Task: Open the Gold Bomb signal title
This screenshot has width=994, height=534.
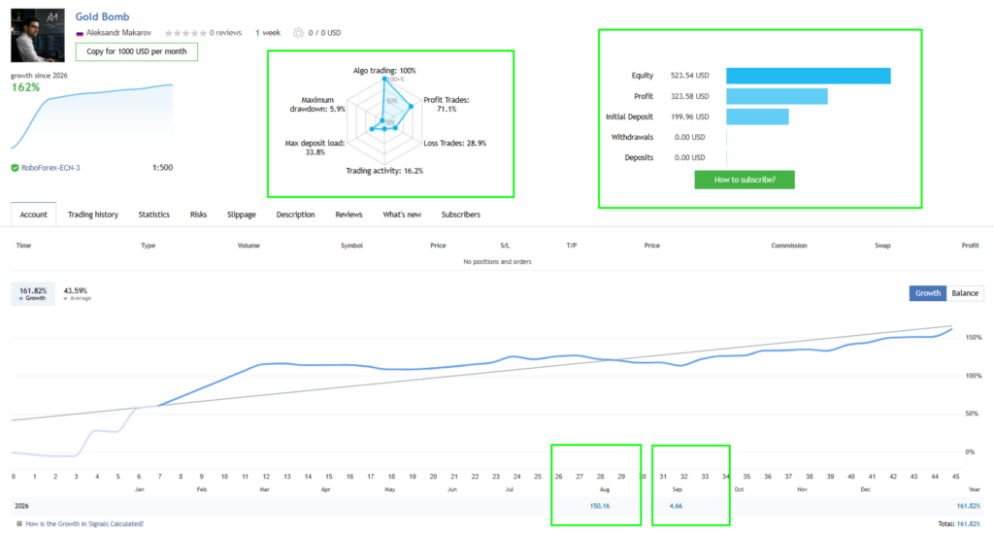Action: (102, 17)
